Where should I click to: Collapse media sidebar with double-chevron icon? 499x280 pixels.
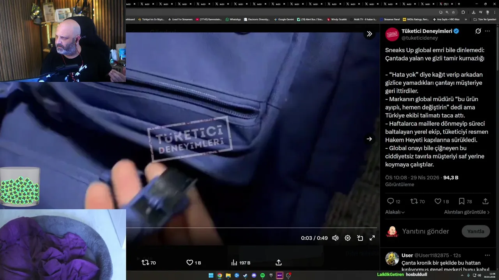[369, 34]
